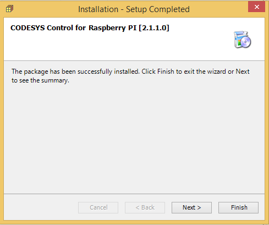Click the word Finish inside the message text
The height and width of the screenshot is (225, 269).
tap(166, 72)
